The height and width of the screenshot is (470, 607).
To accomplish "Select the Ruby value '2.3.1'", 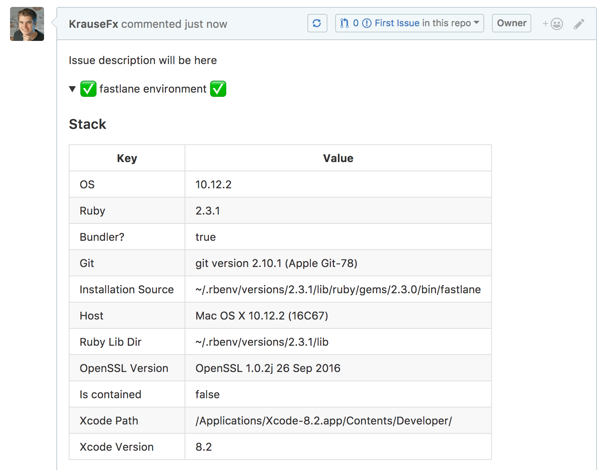I will 338,211.
